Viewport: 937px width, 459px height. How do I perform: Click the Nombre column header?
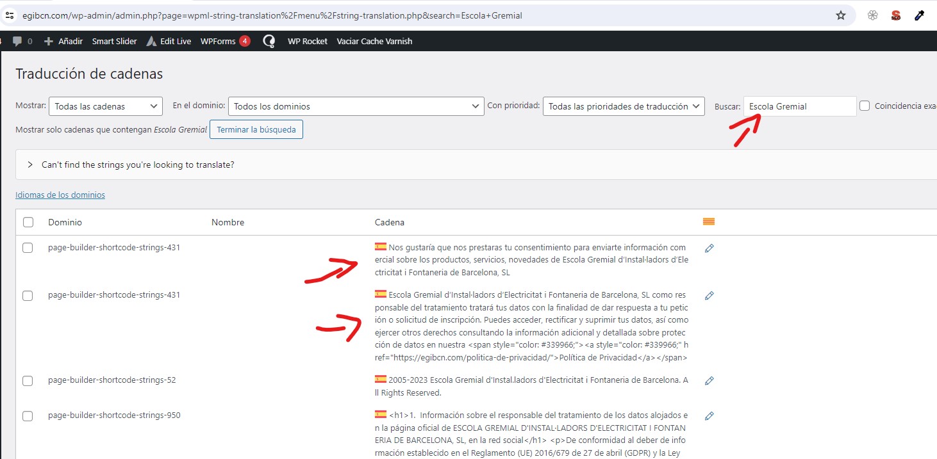[228, 222]
